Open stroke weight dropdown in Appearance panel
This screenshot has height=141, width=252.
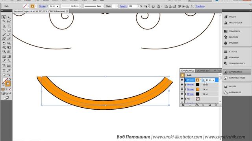tap(213, 80)
